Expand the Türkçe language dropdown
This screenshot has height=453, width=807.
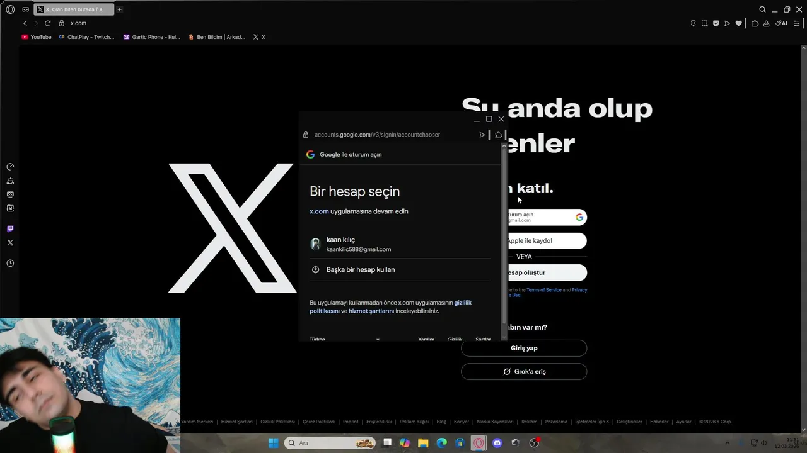[345, 339]
